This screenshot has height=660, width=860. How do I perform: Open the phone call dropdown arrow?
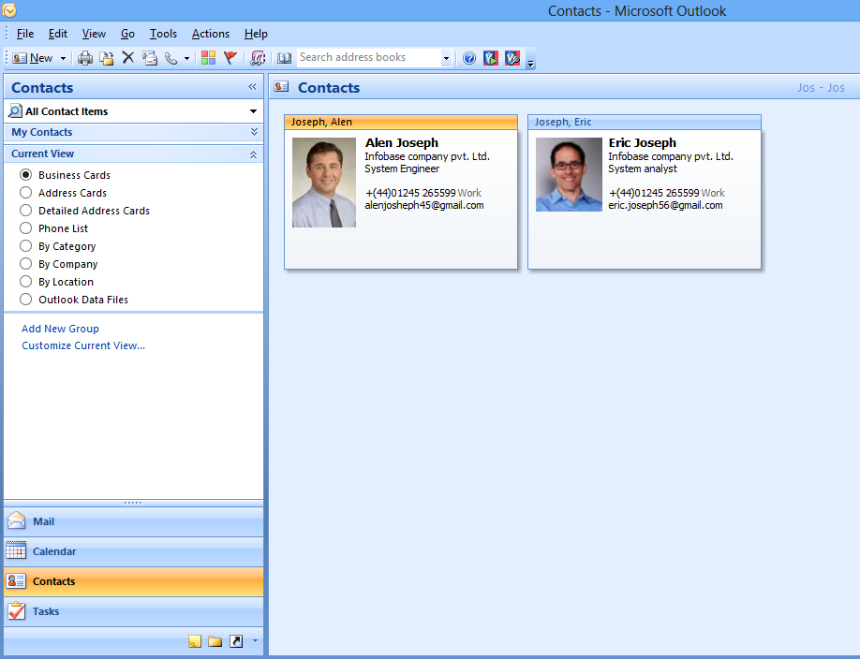click(186, 58)
